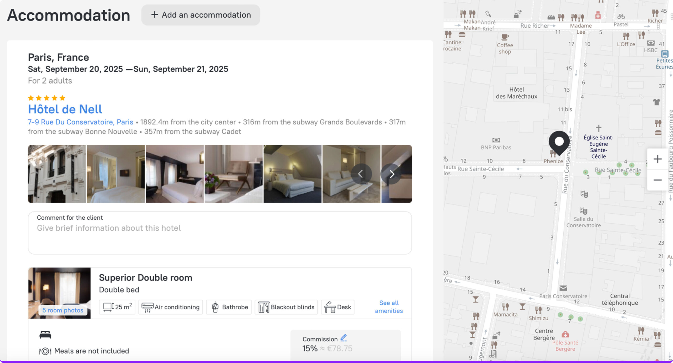673x363 pixels.
Task: Open the 5 room photos link
Action: (63, 310)
